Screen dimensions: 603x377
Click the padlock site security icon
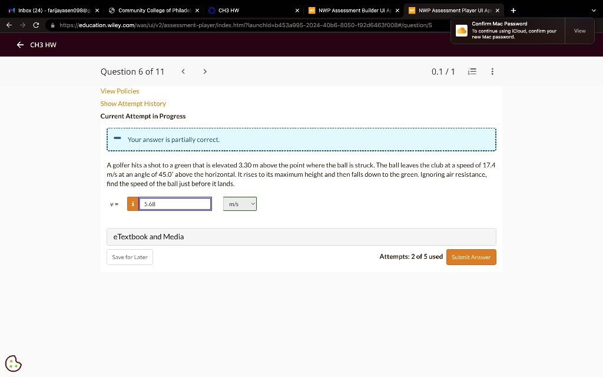tap(52, 25)
